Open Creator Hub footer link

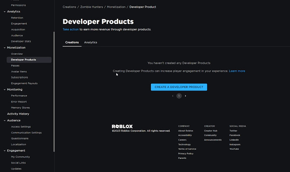[211, 131]
